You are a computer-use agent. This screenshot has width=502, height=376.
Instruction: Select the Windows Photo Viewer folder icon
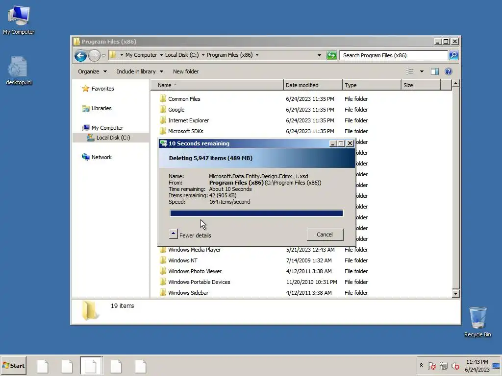pyautogui.click(x=163, y=271)
